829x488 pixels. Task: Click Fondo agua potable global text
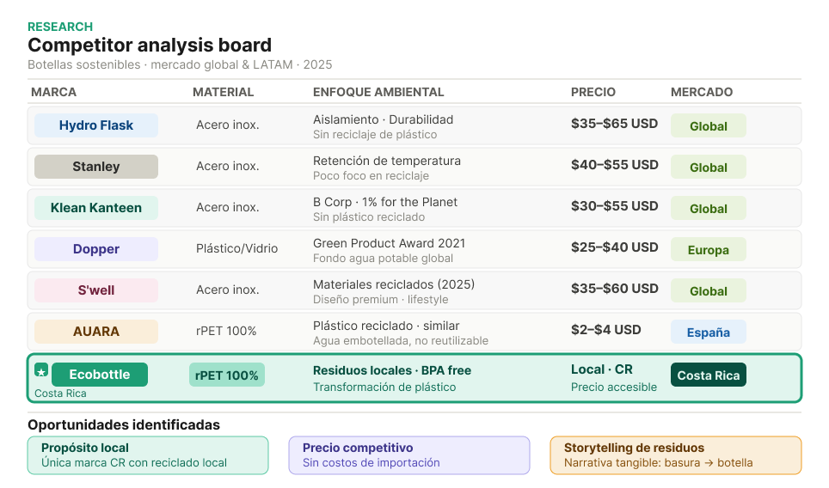point(383,259)
